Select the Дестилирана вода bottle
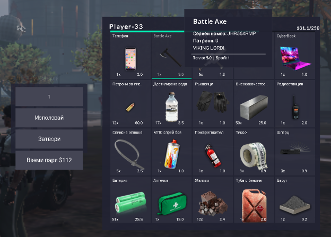 pos(172,103)
